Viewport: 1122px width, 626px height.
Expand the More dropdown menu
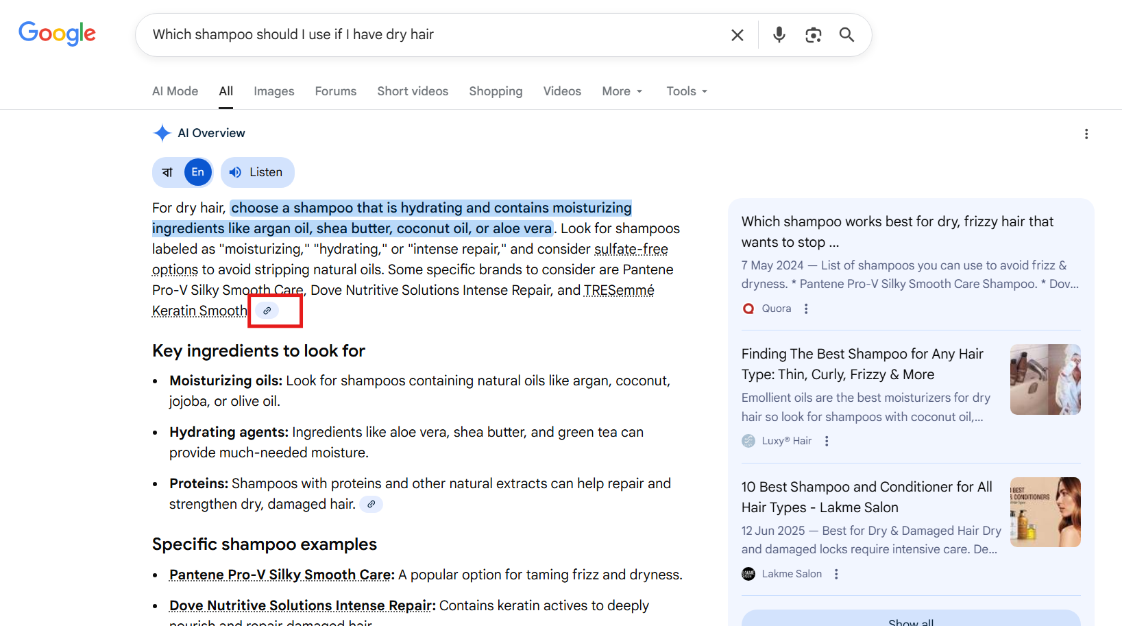coord(622,91)
